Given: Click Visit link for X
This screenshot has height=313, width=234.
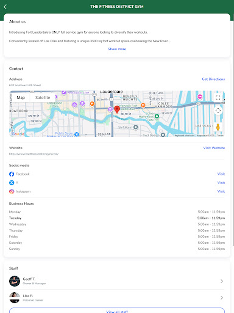Looking at the screenshot, I should (x=221, y=183).
